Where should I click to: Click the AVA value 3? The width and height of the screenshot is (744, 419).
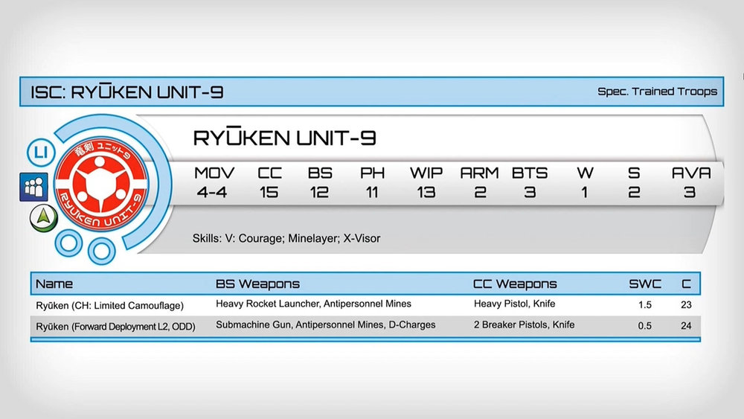coord(690,192)
